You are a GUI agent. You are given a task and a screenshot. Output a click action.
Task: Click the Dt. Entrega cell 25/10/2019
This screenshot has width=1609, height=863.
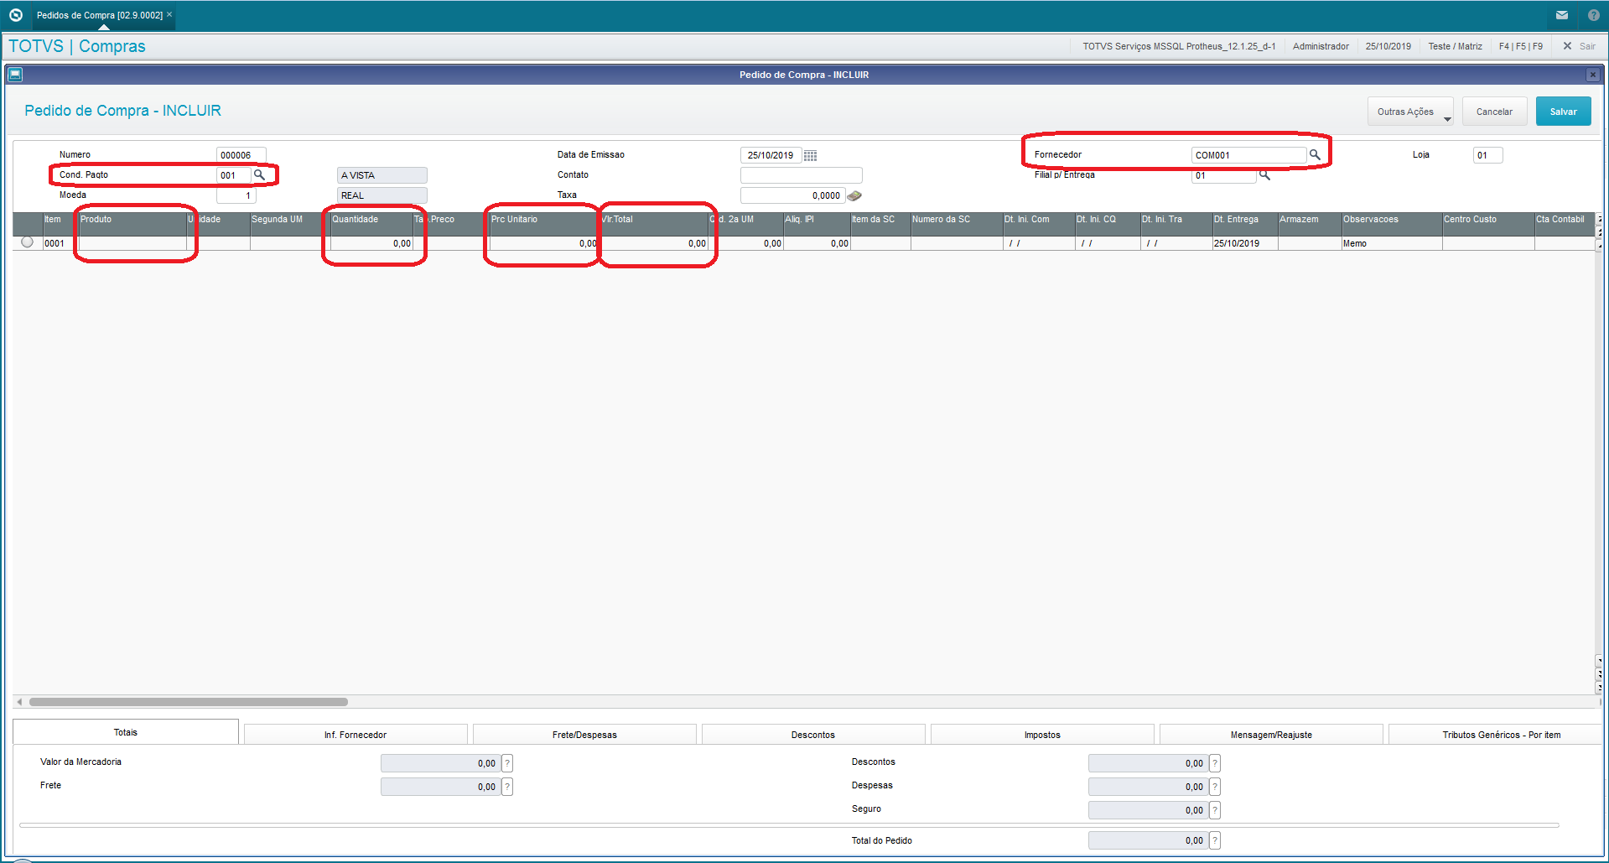(1244, 243)
